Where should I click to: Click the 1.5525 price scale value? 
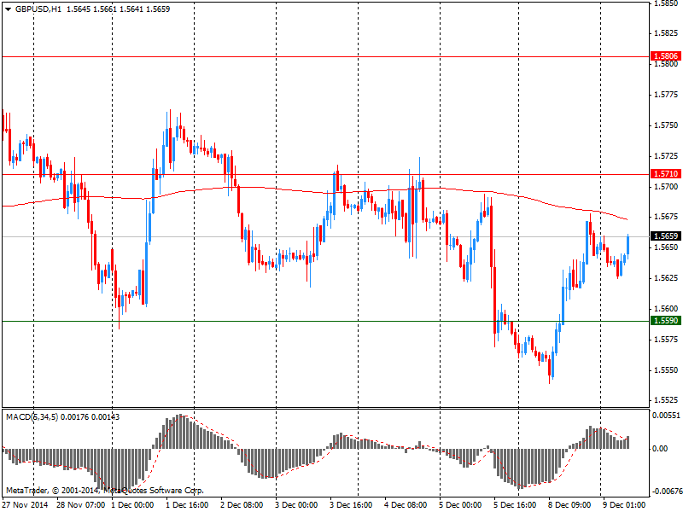pos(667,399)
